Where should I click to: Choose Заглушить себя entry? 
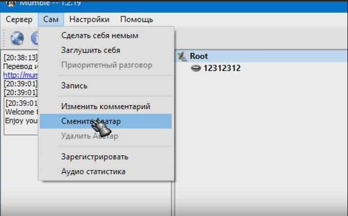pos(105,50)
